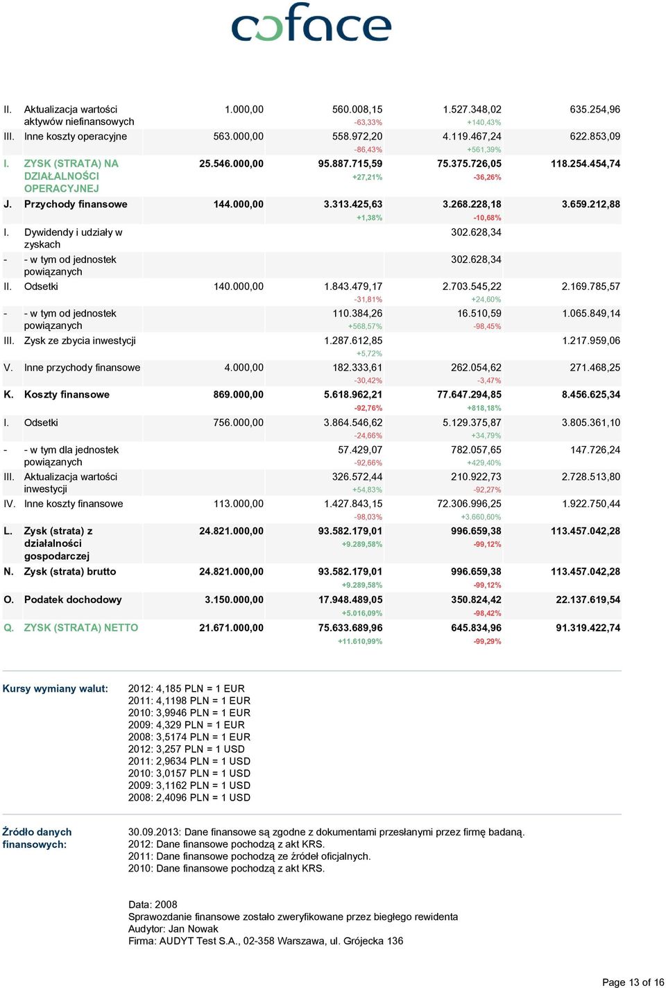Click the 'Podatek dochodowy' row label
This screenshot has width=666, height=988.
(x=73, y=599)
